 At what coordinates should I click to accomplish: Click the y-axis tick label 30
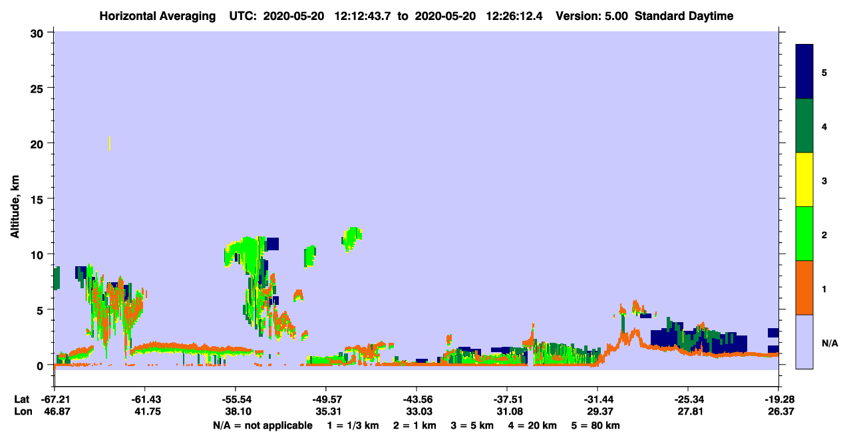(x=38, y=32)
